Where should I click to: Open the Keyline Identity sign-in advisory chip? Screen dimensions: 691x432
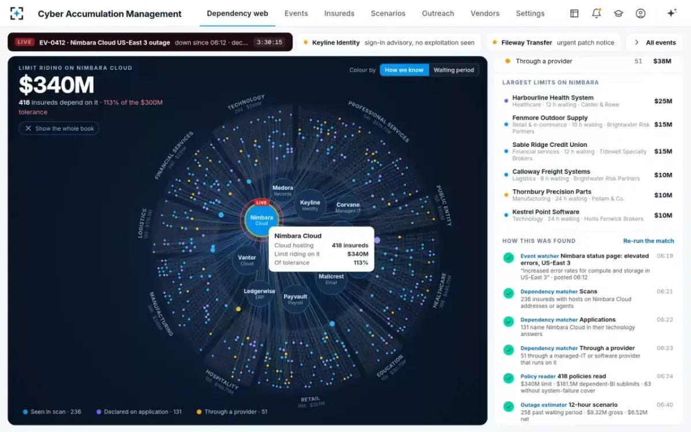[x=389, y=43]
